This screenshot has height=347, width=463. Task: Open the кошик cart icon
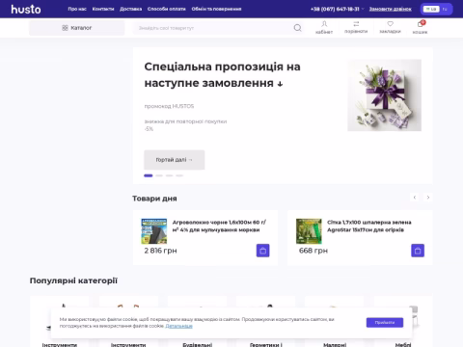tap(420, 27)
